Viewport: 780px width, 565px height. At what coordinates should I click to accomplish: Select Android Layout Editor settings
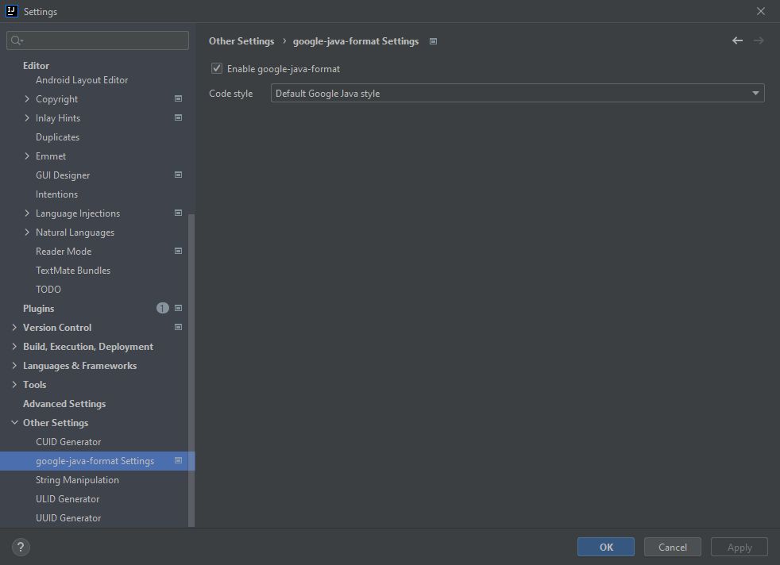pyautogui.click(x=82, y=80)
